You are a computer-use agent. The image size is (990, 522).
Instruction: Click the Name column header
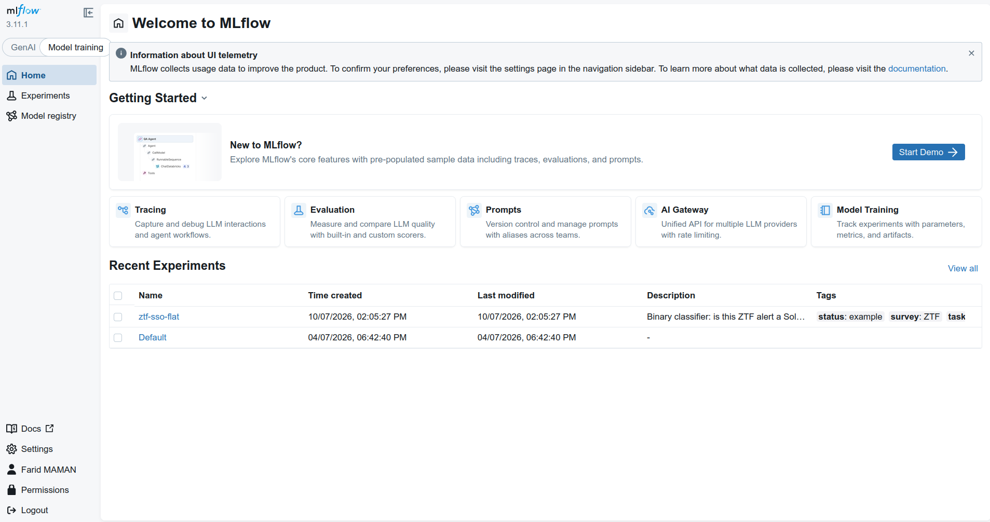click(x=151, y=295)
